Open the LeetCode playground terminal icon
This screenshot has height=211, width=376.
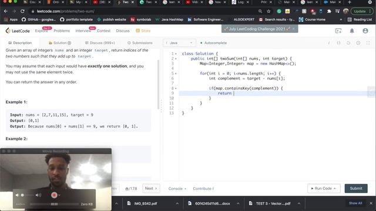(x=338, y=31)
